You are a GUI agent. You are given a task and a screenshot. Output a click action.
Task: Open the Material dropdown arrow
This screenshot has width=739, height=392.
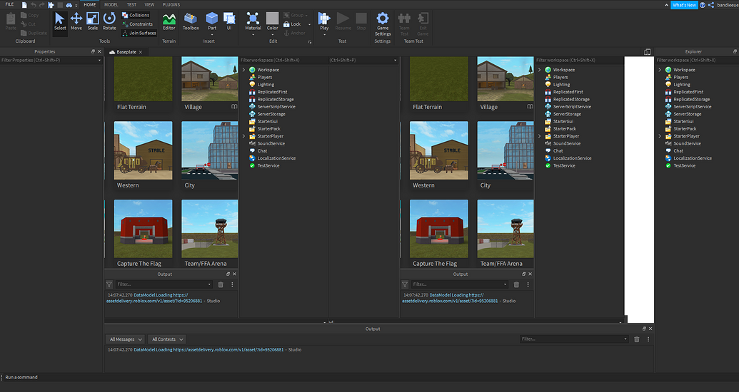coord(253,34)
